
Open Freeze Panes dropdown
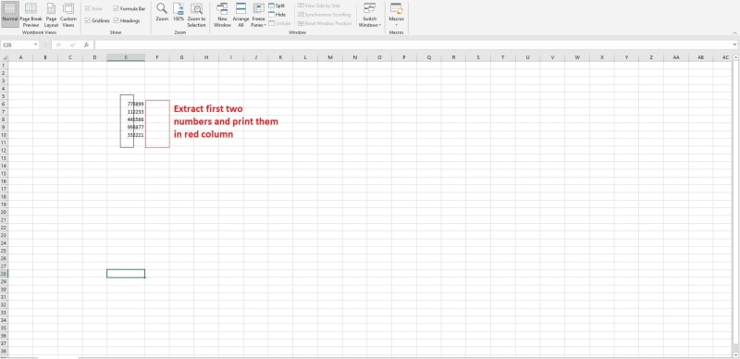pos(259,14)
